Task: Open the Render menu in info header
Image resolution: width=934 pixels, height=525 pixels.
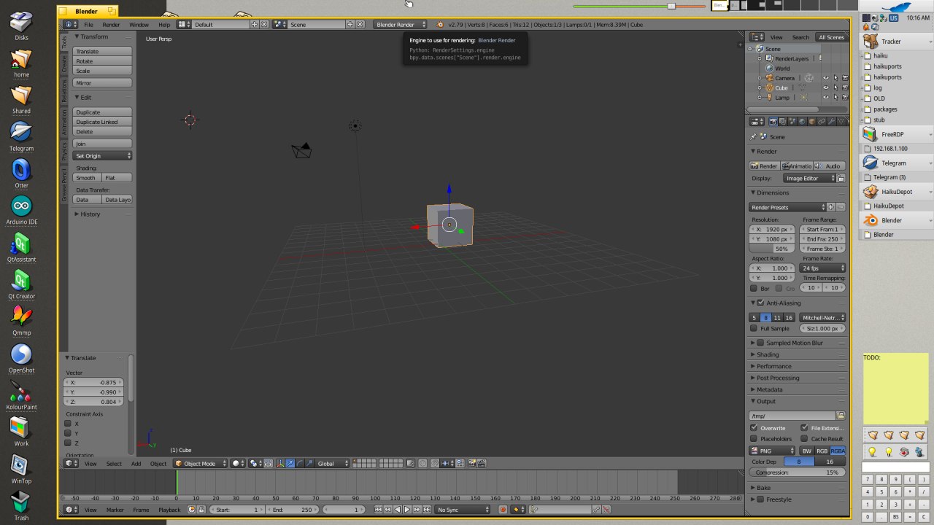Action: [x=111, y=25]
